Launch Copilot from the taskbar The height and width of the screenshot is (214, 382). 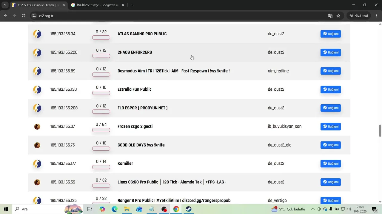pos(102,209)
